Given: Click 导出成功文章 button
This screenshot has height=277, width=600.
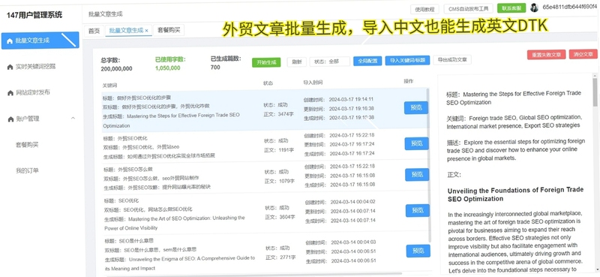Looking at the screenshot, I should (452, 60).
